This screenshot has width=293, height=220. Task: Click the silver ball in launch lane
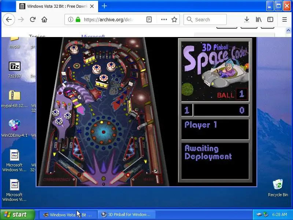155,171
